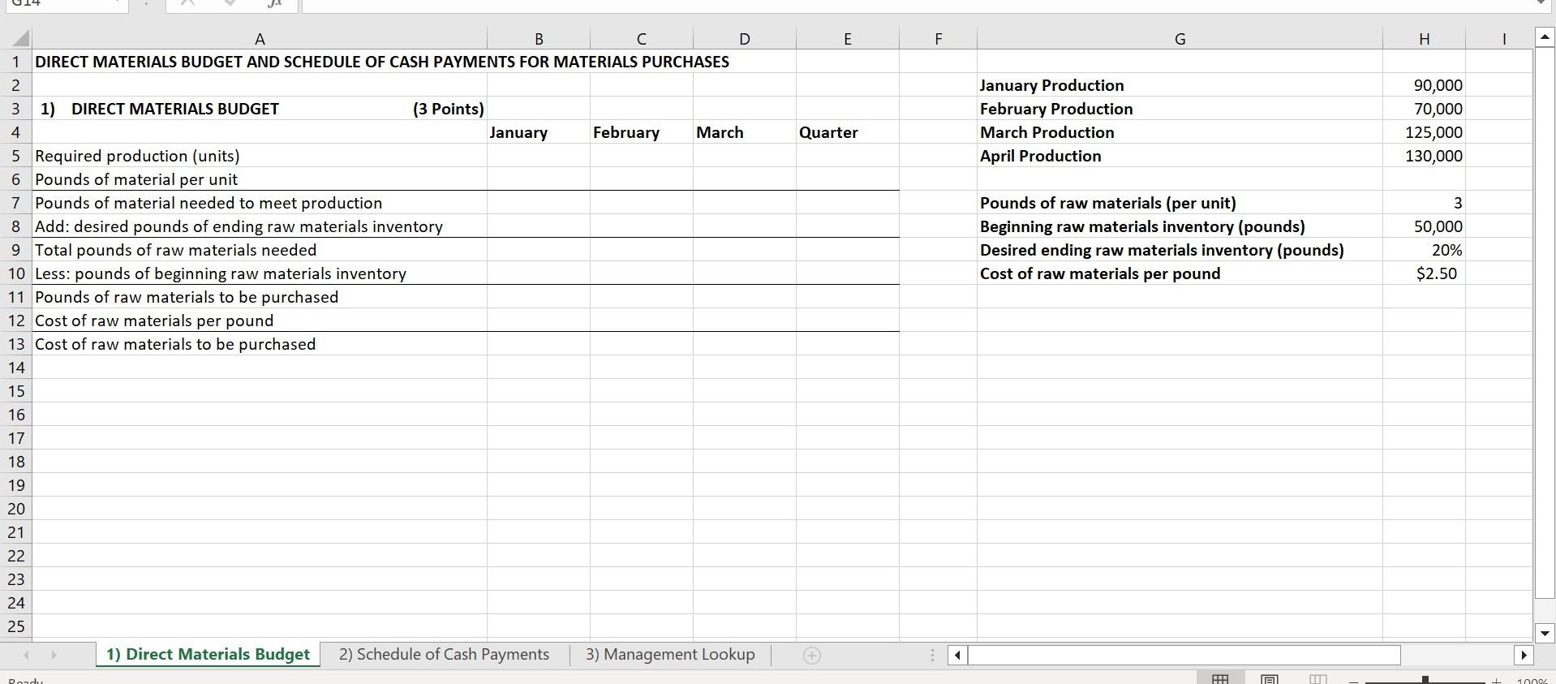Image resolution: width=1556 pixels, height=684 pixels.
Task: Select the January column heading cell
Action: point(539,132)
